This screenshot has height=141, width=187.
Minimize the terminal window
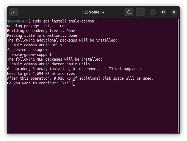(x=153, y=12)
